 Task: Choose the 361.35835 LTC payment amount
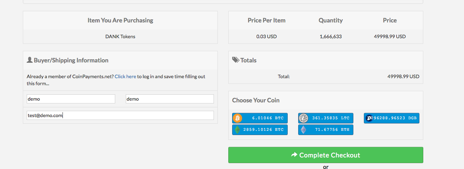[331, 118]
